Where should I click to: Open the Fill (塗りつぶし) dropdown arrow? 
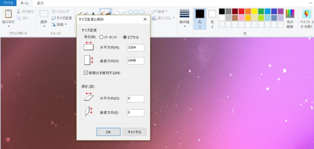click(174, 18)
